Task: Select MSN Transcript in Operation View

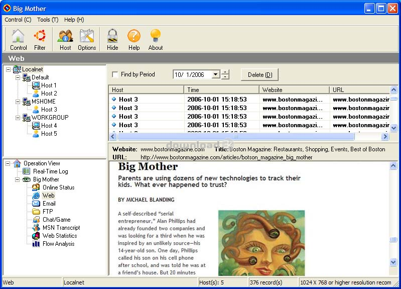Action: pyautogui.click(x=61, y=228)
